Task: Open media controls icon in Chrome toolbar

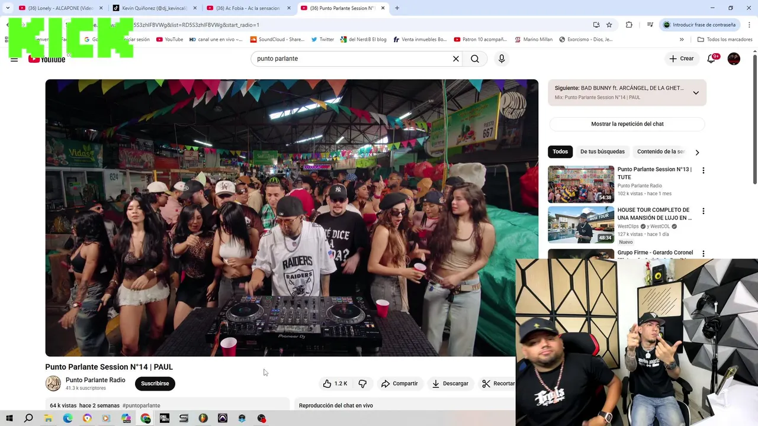Action: click(x=650, y=25)
